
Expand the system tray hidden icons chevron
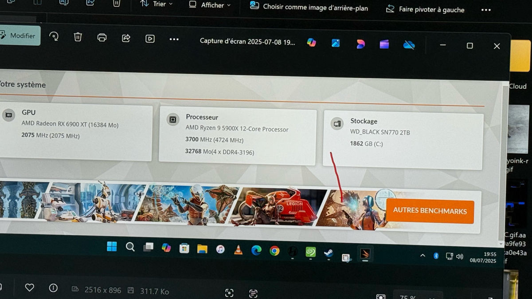tap(422, 256)
